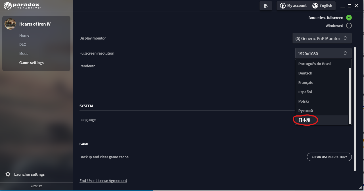Open the Mods page in sidebar
364x191 pixels.
click(24, 53)
